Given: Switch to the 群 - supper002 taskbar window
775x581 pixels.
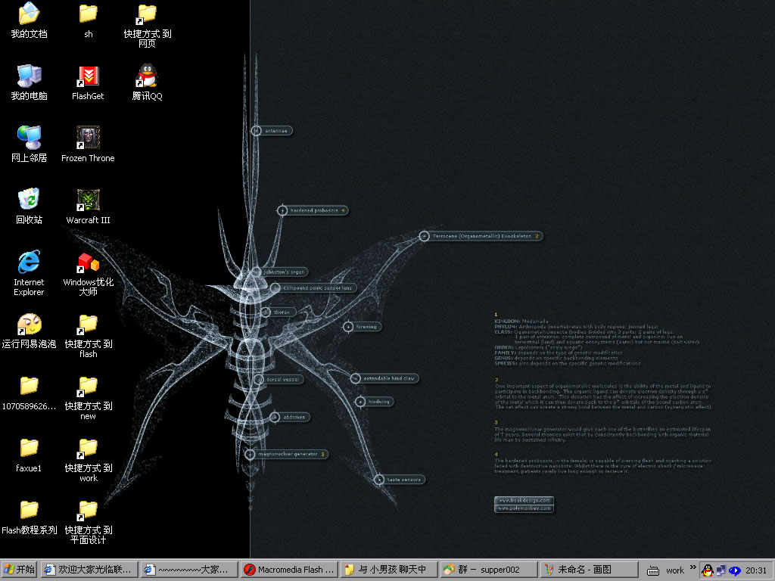Looking at the screenshot, I should [x=489, y=570].
